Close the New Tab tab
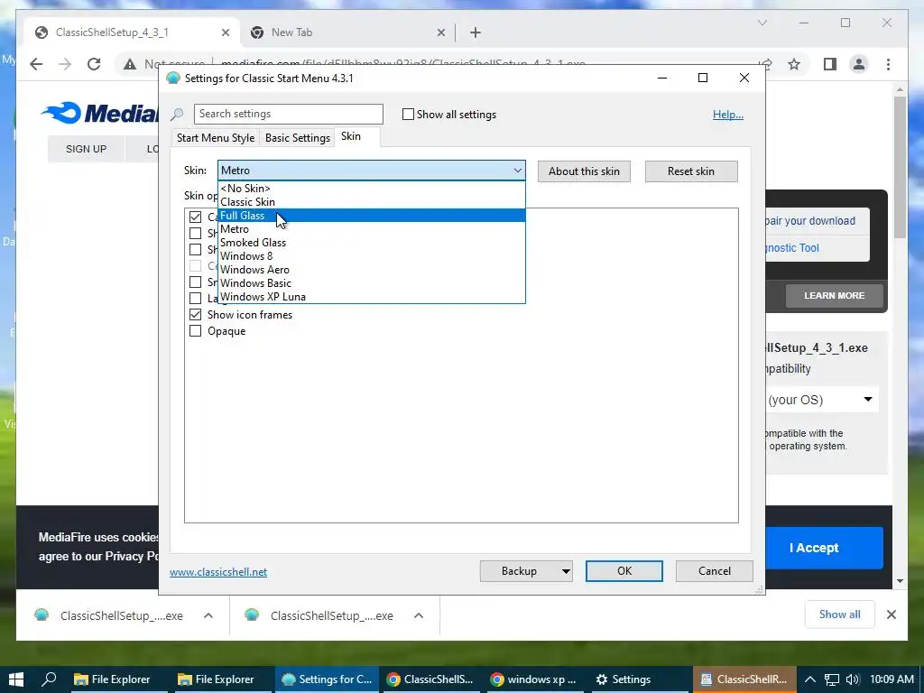924x693 pixels. click(440, 32)
